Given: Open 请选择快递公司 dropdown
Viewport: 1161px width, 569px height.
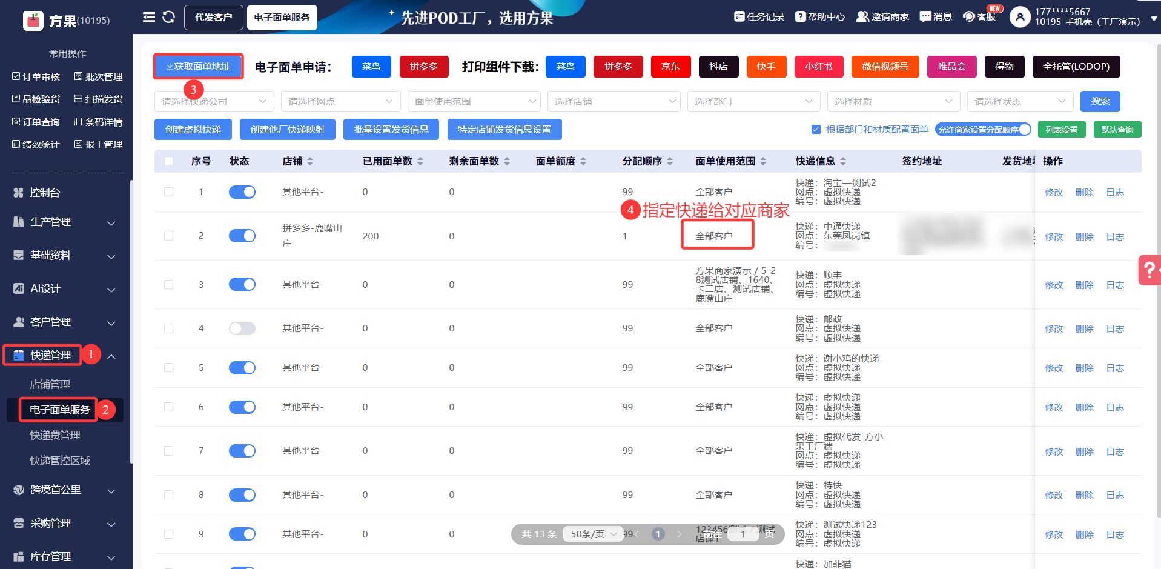Looking at the screenshot, I should [x=214, y=101].
